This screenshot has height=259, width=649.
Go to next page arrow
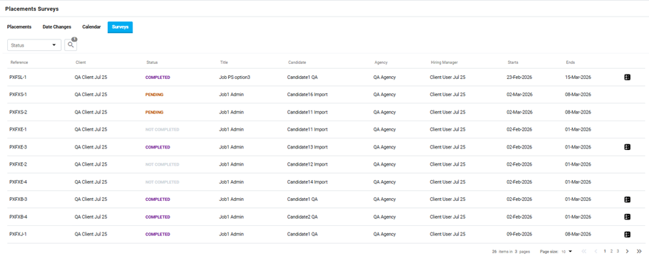(x=627, y=251)
